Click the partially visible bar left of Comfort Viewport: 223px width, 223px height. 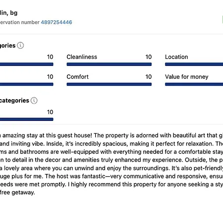26,84
